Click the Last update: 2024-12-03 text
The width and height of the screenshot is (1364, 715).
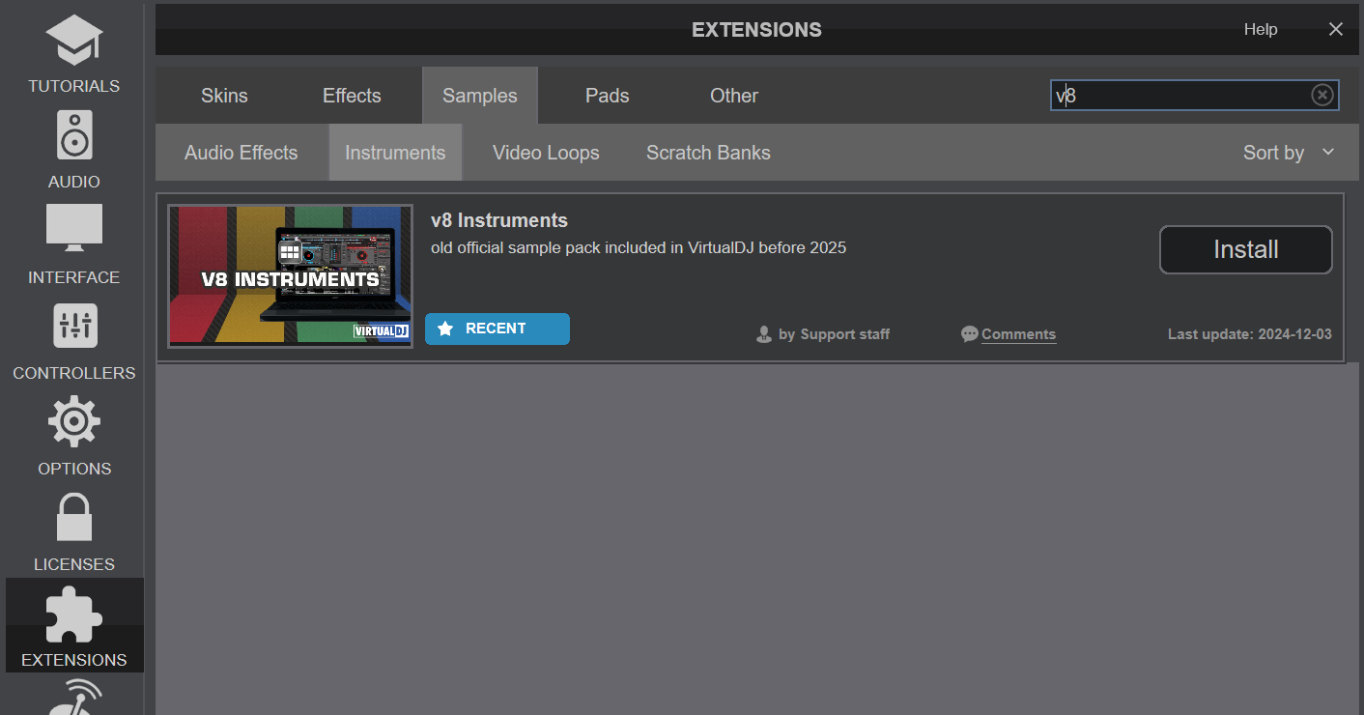tap(1250, 334)
